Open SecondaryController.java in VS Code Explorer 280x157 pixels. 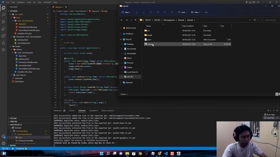[x=29, y=30]
